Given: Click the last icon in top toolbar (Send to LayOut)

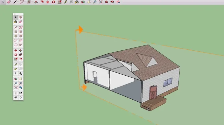Looking at the screenshot, I should coord(118,2).
